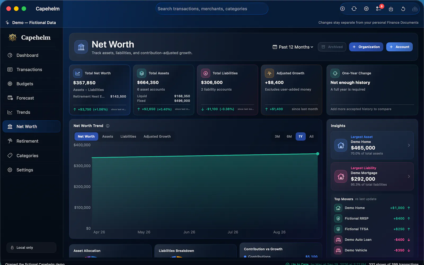Add a new Organization
The image size is (424, 265).
click(x=366, y=47)
